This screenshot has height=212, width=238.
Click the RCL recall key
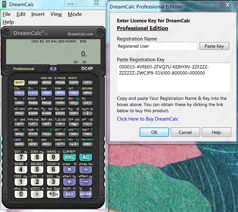point(46,144)
